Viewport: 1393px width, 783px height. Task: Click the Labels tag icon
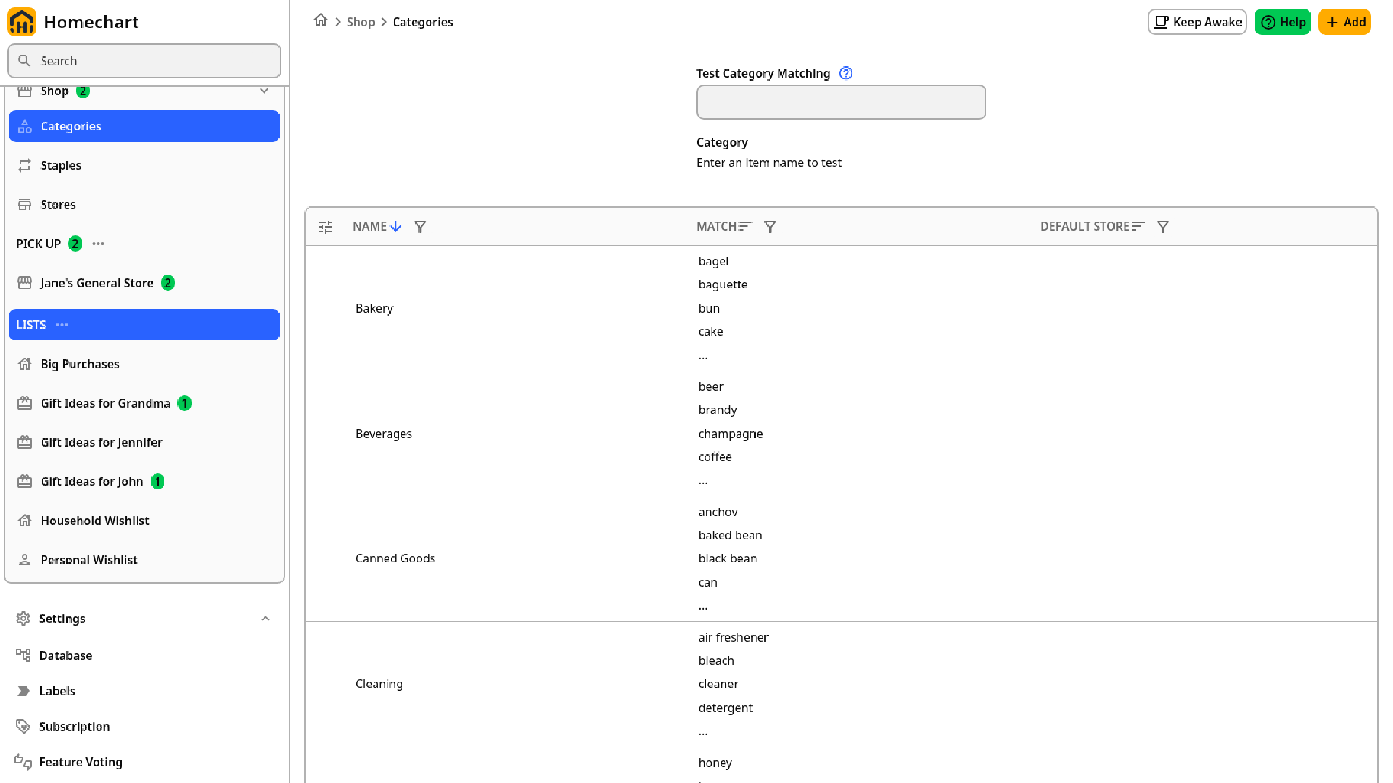(x=23, y=691)
